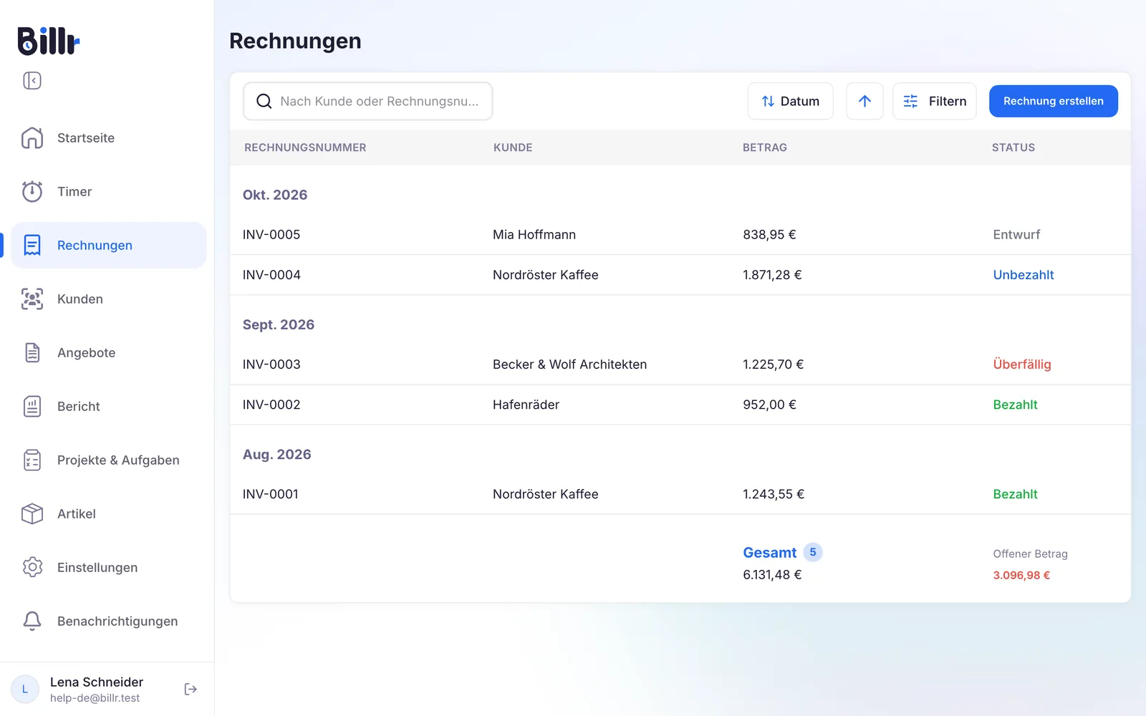Open the Datum sort dropdown
This screenshot has width=1146, height=716.
coord(790,101)
